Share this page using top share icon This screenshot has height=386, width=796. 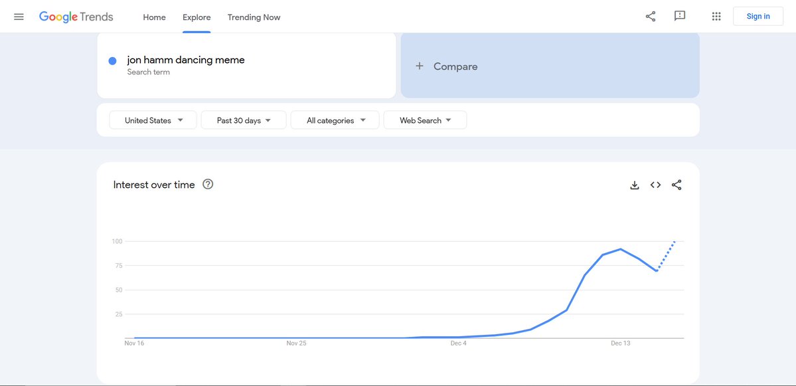point(651,16)
